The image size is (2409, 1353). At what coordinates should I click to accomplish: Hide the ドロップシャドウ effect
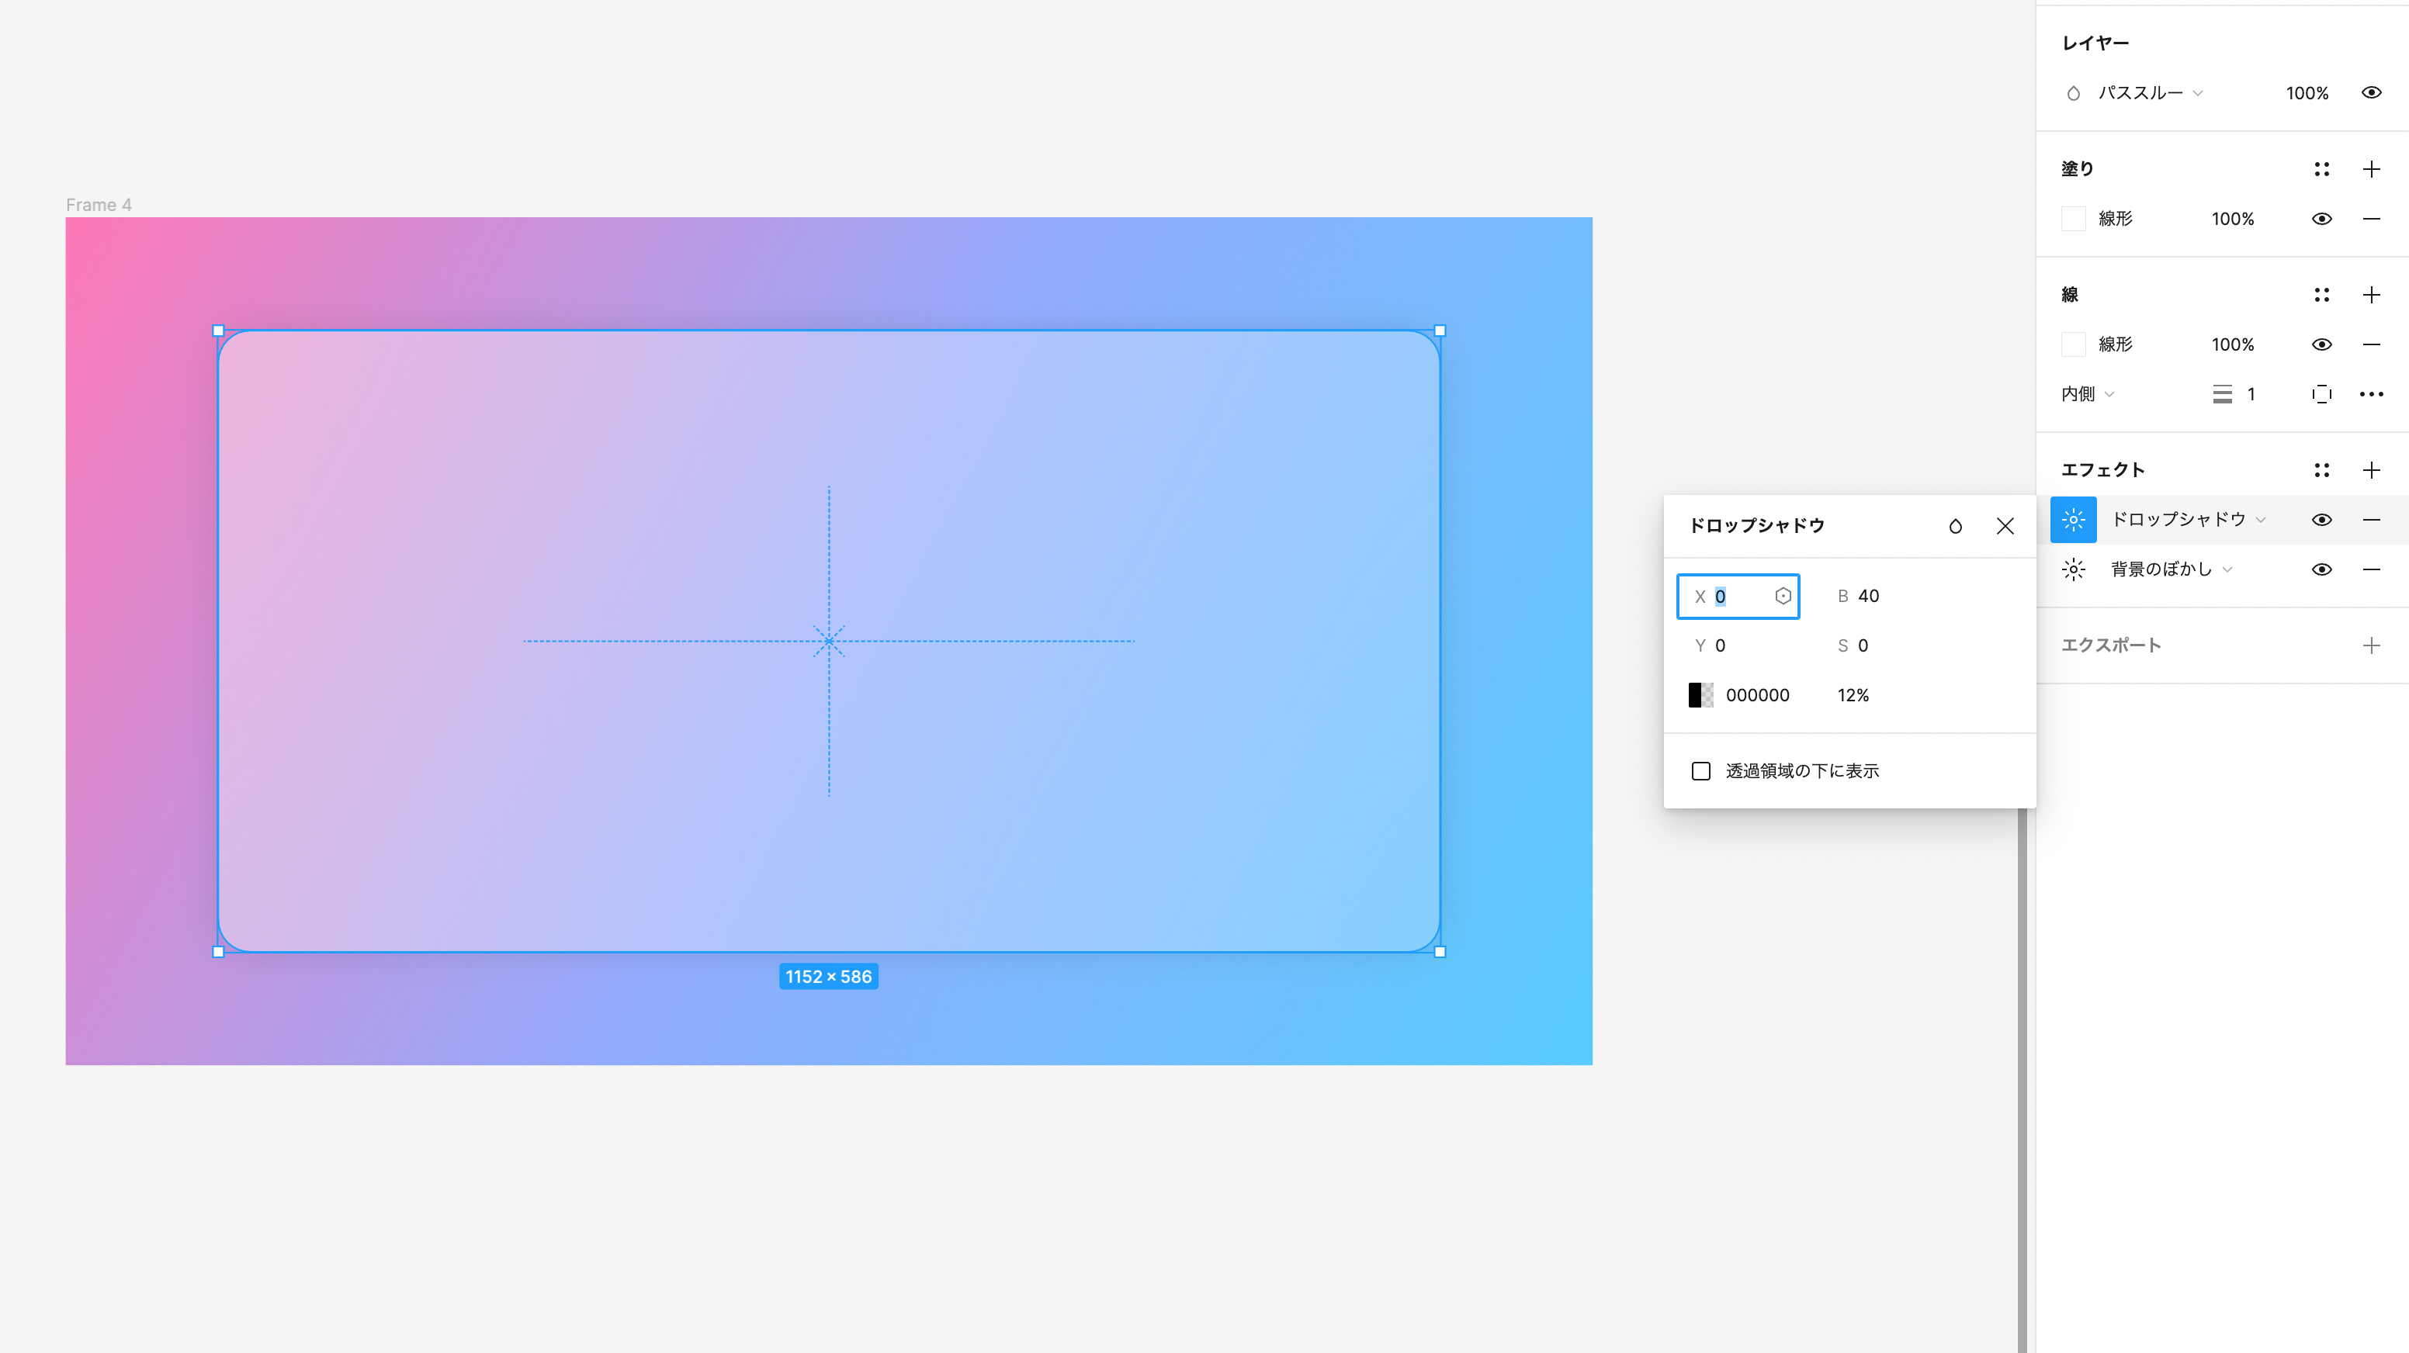coord(2321,520)
